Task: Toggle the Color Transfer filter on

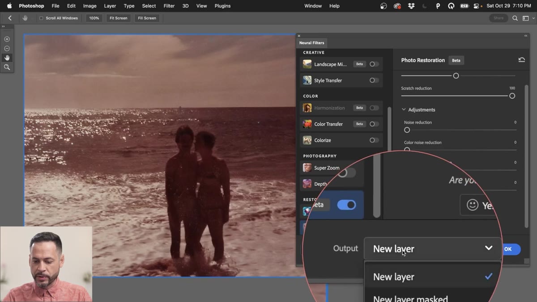Action: click(374, 124)
